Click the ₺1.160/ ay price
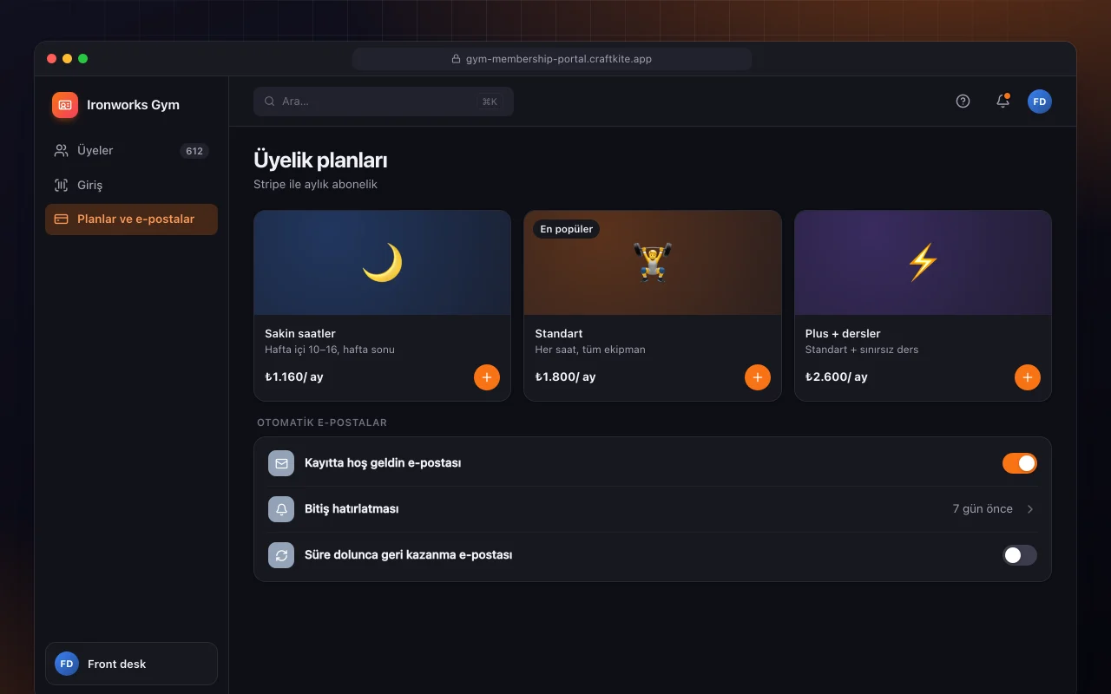 pyautogui.click(x=294, y=377)
